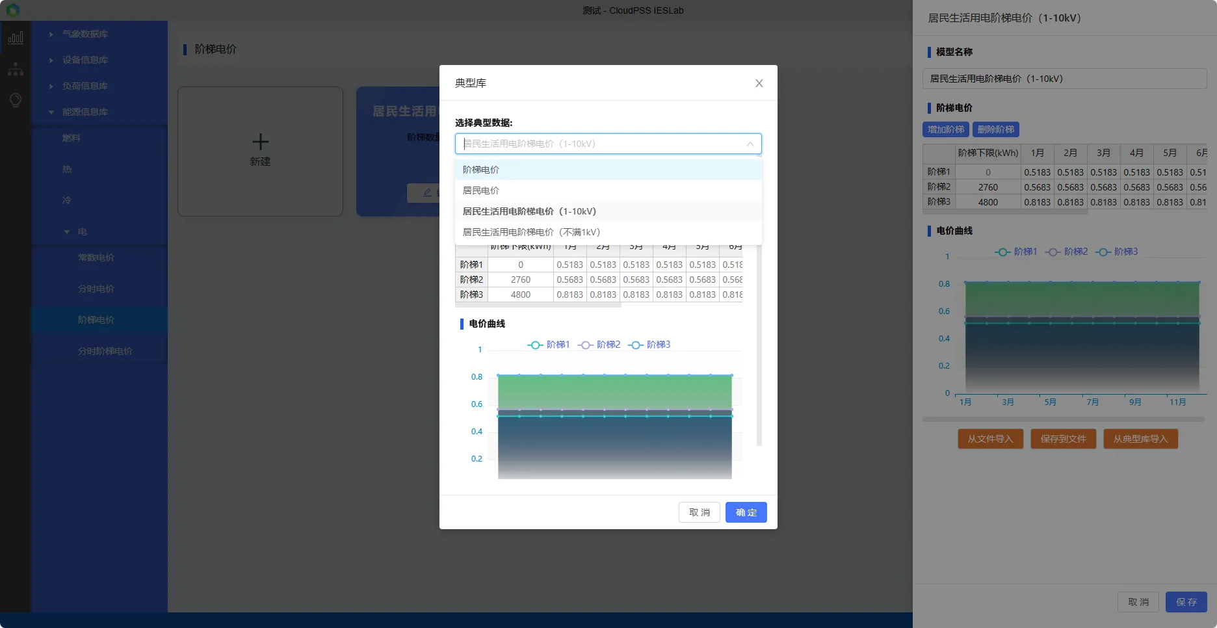
Task: Collapse the 电 submenu node
Action: tap(67, 231)
